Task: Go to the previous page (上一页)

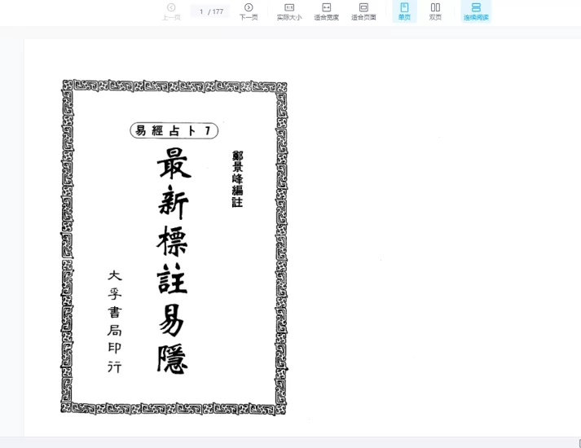Action: 171,11
